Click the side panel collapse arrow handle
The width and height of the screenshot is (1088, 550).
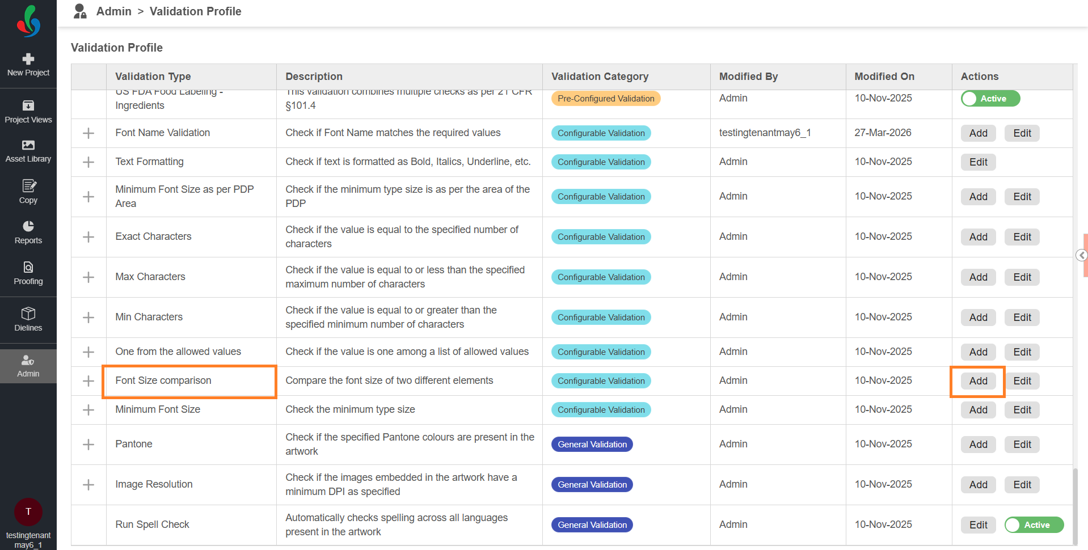[1082, 255]
